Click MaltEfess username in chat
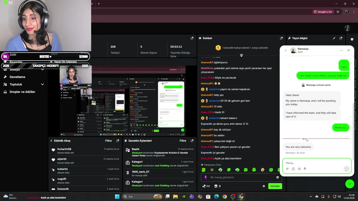 (207, 68)
